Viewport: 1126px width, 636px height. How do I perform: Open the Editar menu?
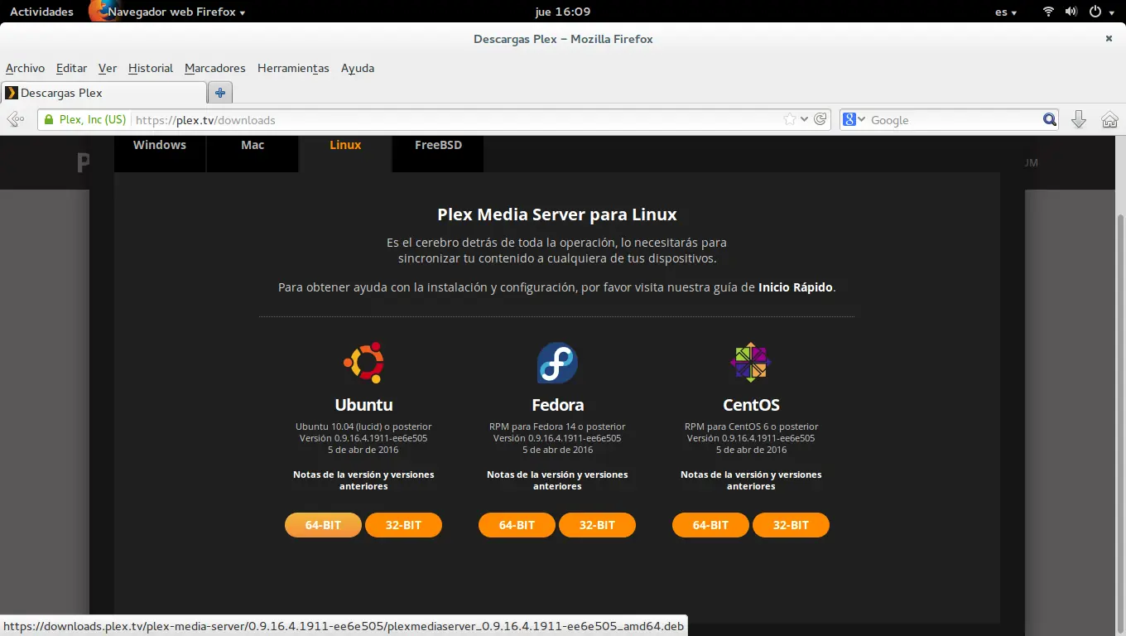point(71,68)
